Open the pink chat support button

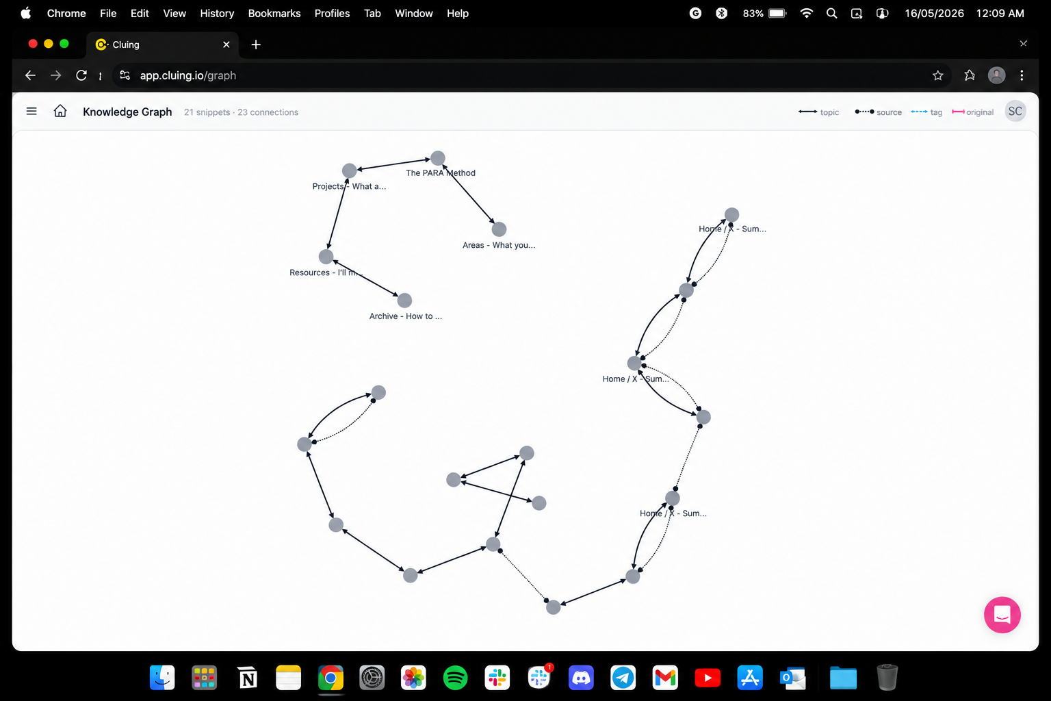tap(1002, 615)
